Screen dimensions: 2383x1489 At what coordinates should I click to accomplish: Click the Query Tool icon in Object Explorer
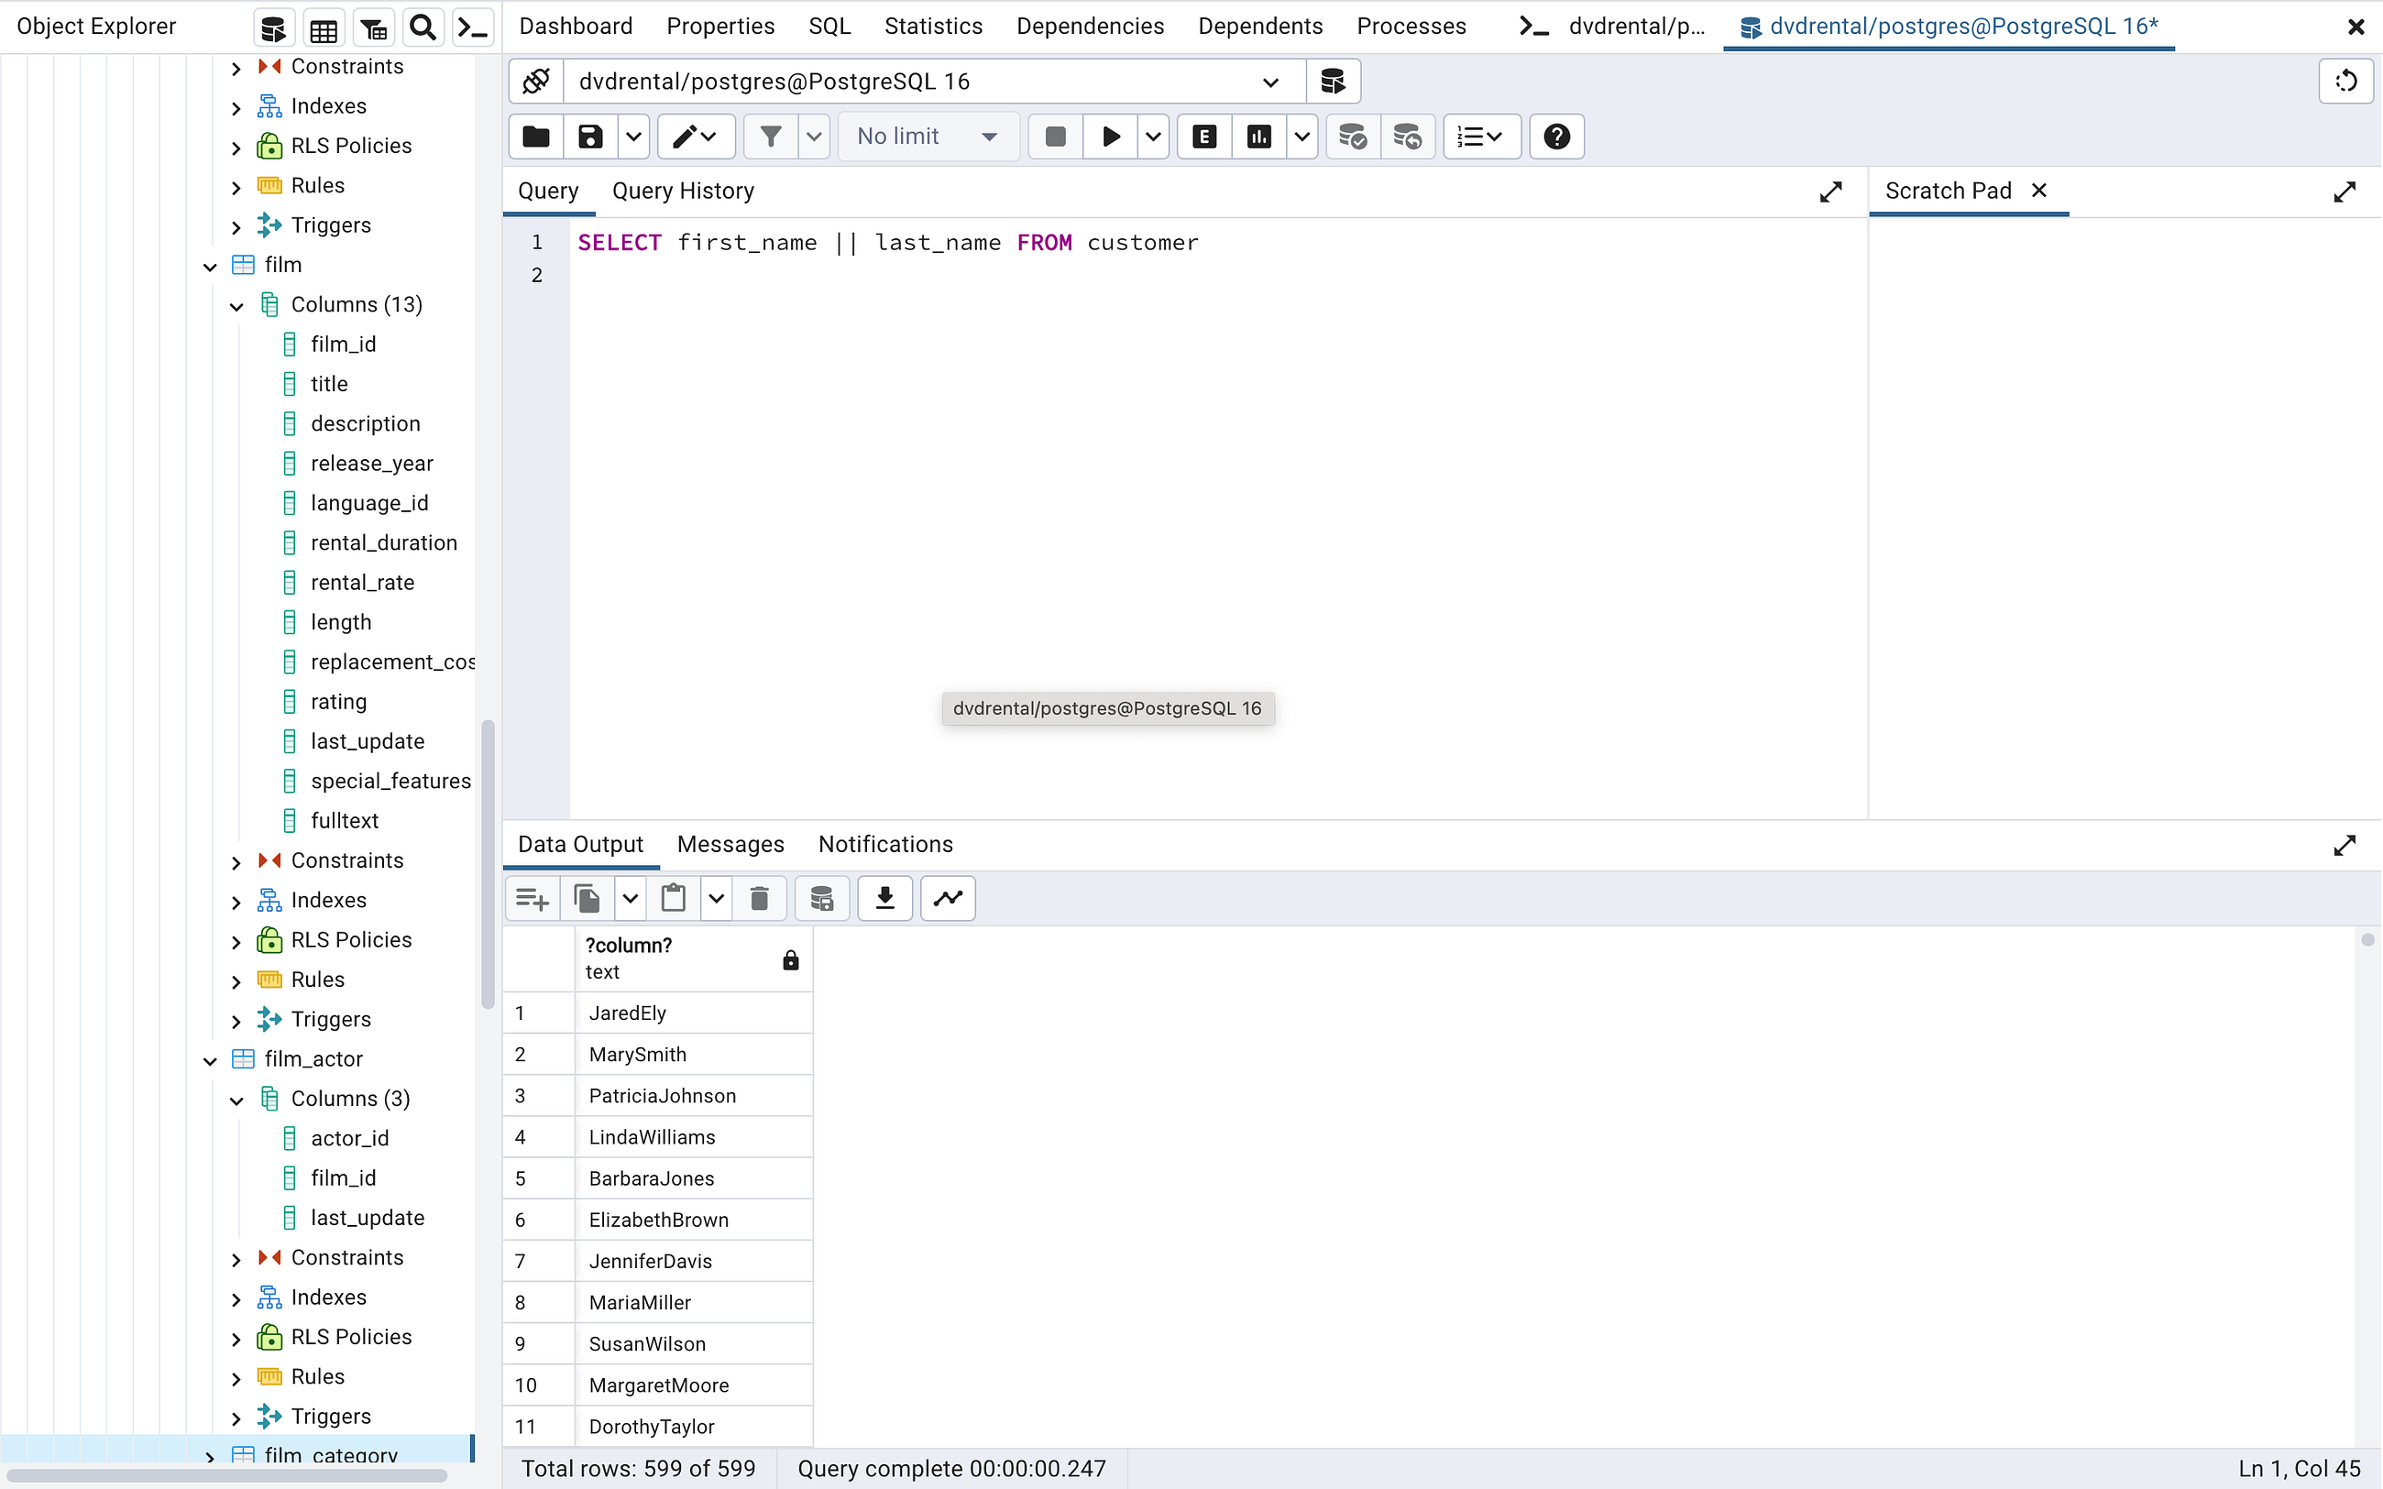pos(274,27)
